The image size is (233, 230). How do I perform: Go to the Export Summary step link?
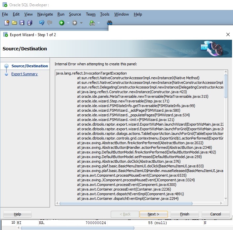tap(24, 74)
